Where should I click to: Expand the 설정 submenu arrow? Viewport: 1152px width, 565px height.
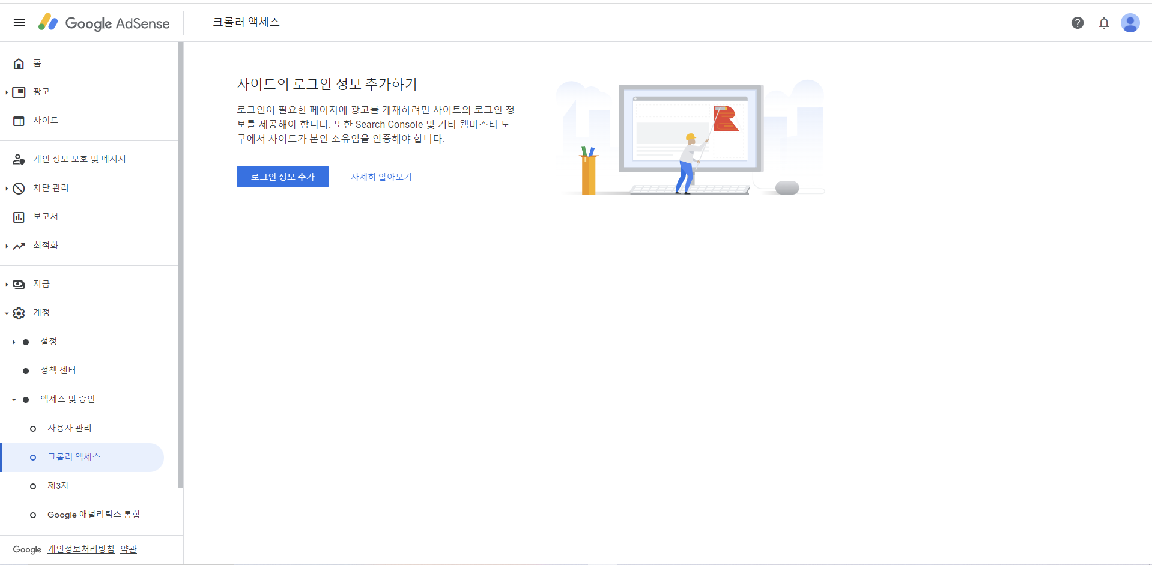pos(14,342)
